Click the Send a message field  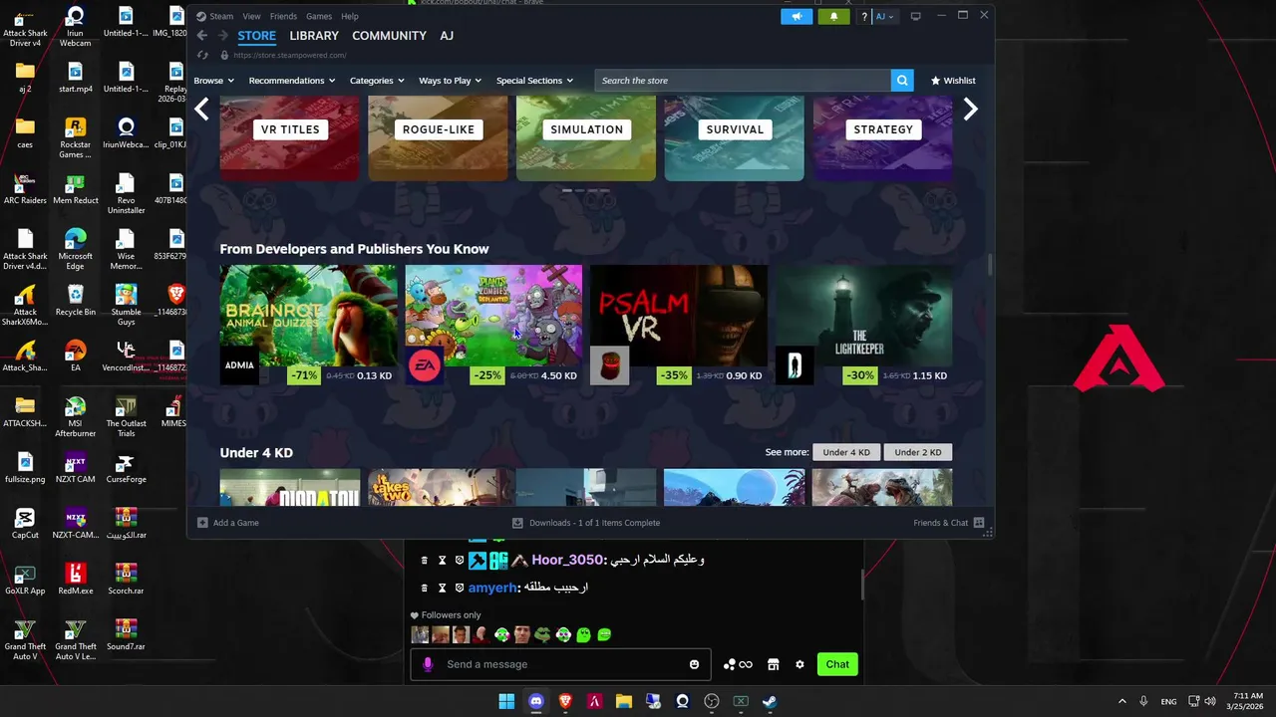pyautogui.click(x=558, y=664)
